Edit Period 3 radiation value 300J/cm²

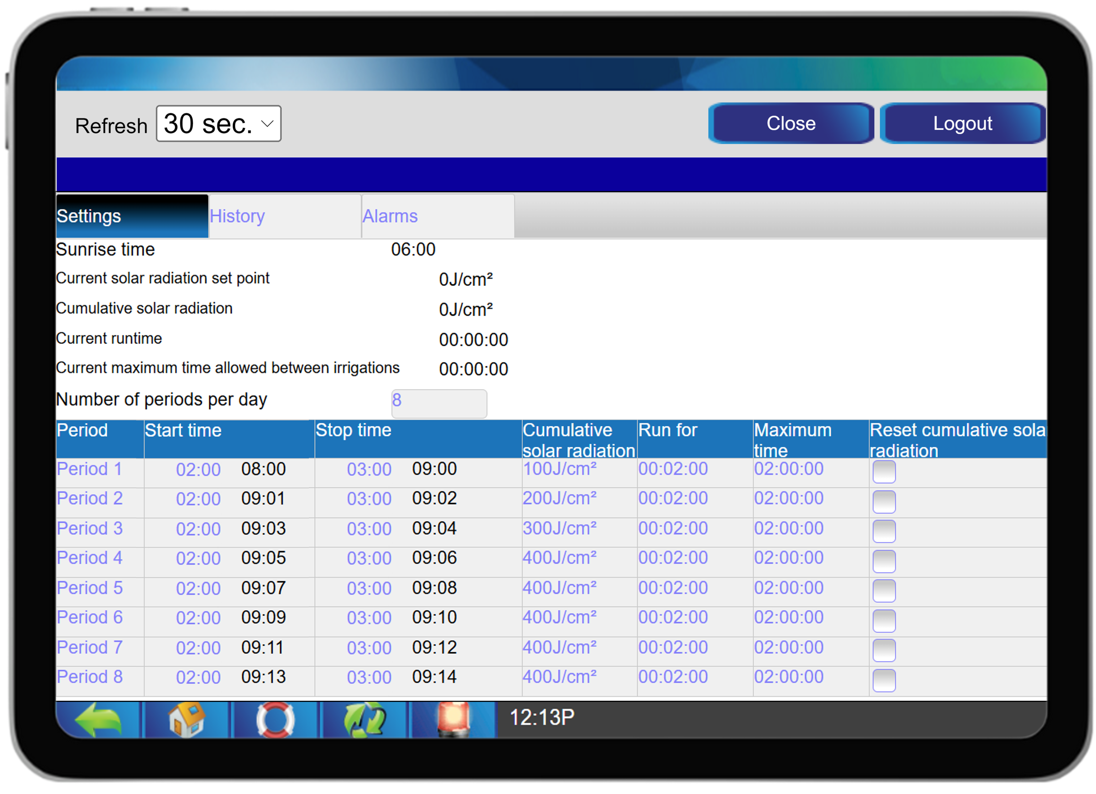560,528
